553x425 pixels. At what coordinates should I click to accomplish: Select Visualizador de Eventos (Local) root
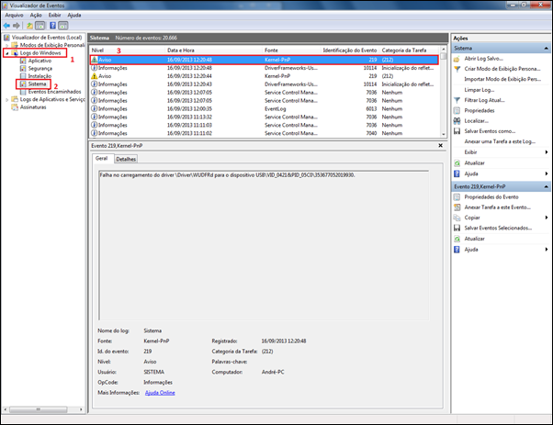(47, 38)
